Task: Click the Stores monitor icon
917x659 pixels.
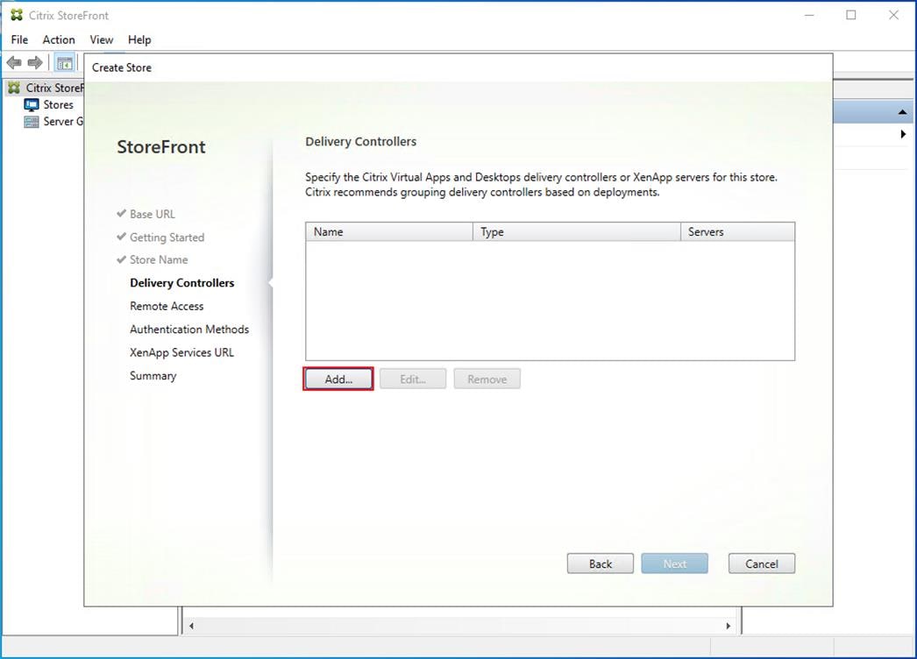Action: click(x=31, y=104)
